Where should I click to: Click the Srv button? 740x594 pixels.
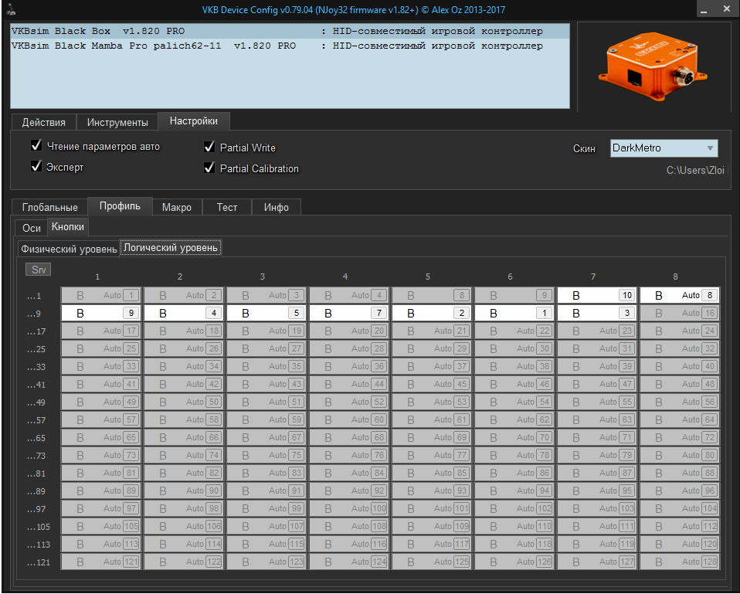[x=38, y=270]
